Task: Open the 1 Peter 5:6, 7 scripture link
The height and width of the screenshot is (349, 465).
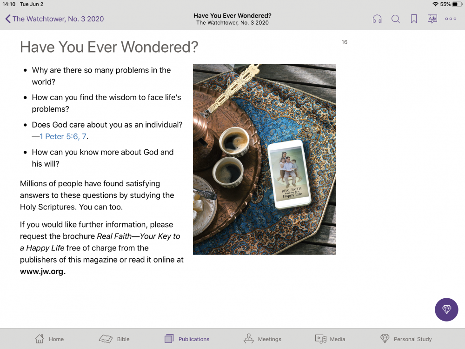Action: coord(63,137)
